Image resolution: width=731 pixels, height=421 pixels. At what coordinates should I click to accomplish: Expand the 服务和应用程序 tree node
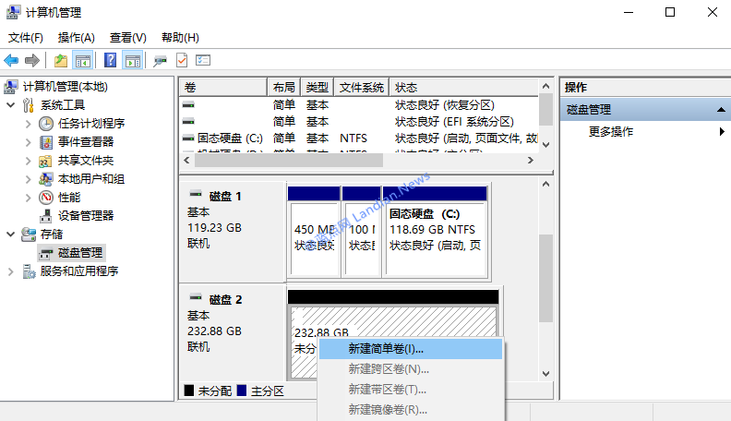point(10,271)
